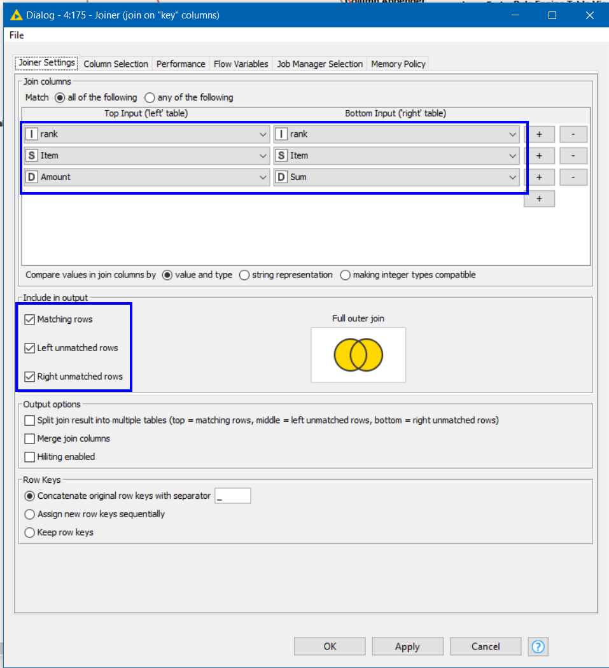This screenshot has width=609, height=668.
Task: Click the Full outer join Venn diagram
Action: (x=358, y=355)
